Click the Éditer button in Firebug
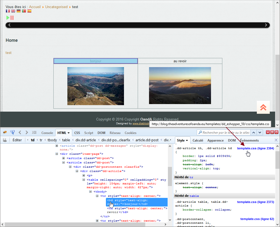 [17, 140]
